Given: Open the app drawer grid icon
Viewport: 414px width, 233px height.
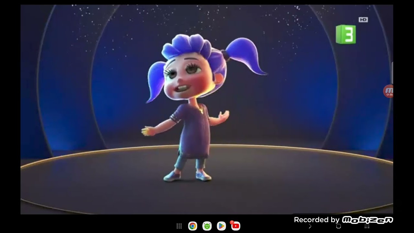Looking at the screenshot, I should click(x=179, y=226).
